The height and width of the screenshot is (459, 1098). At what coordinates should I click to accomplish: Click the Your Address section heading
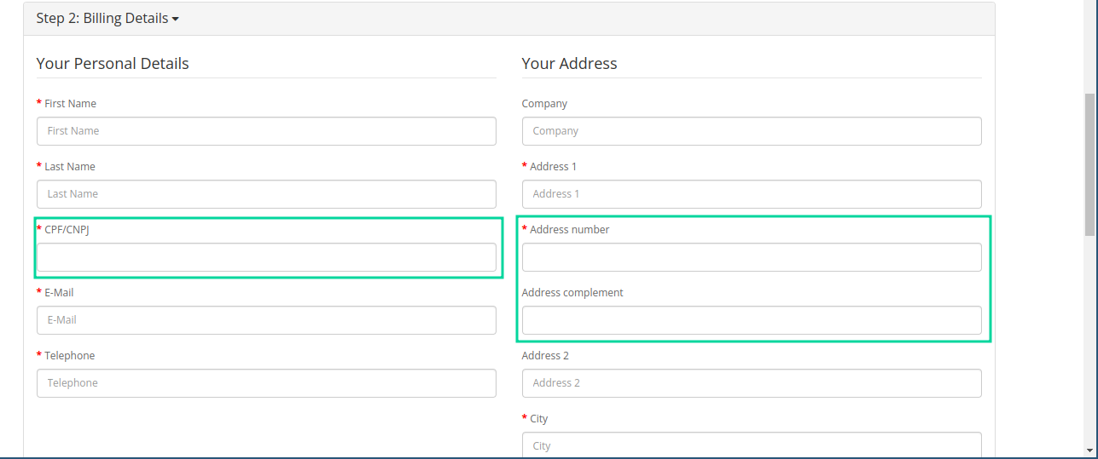click(569, 64)
